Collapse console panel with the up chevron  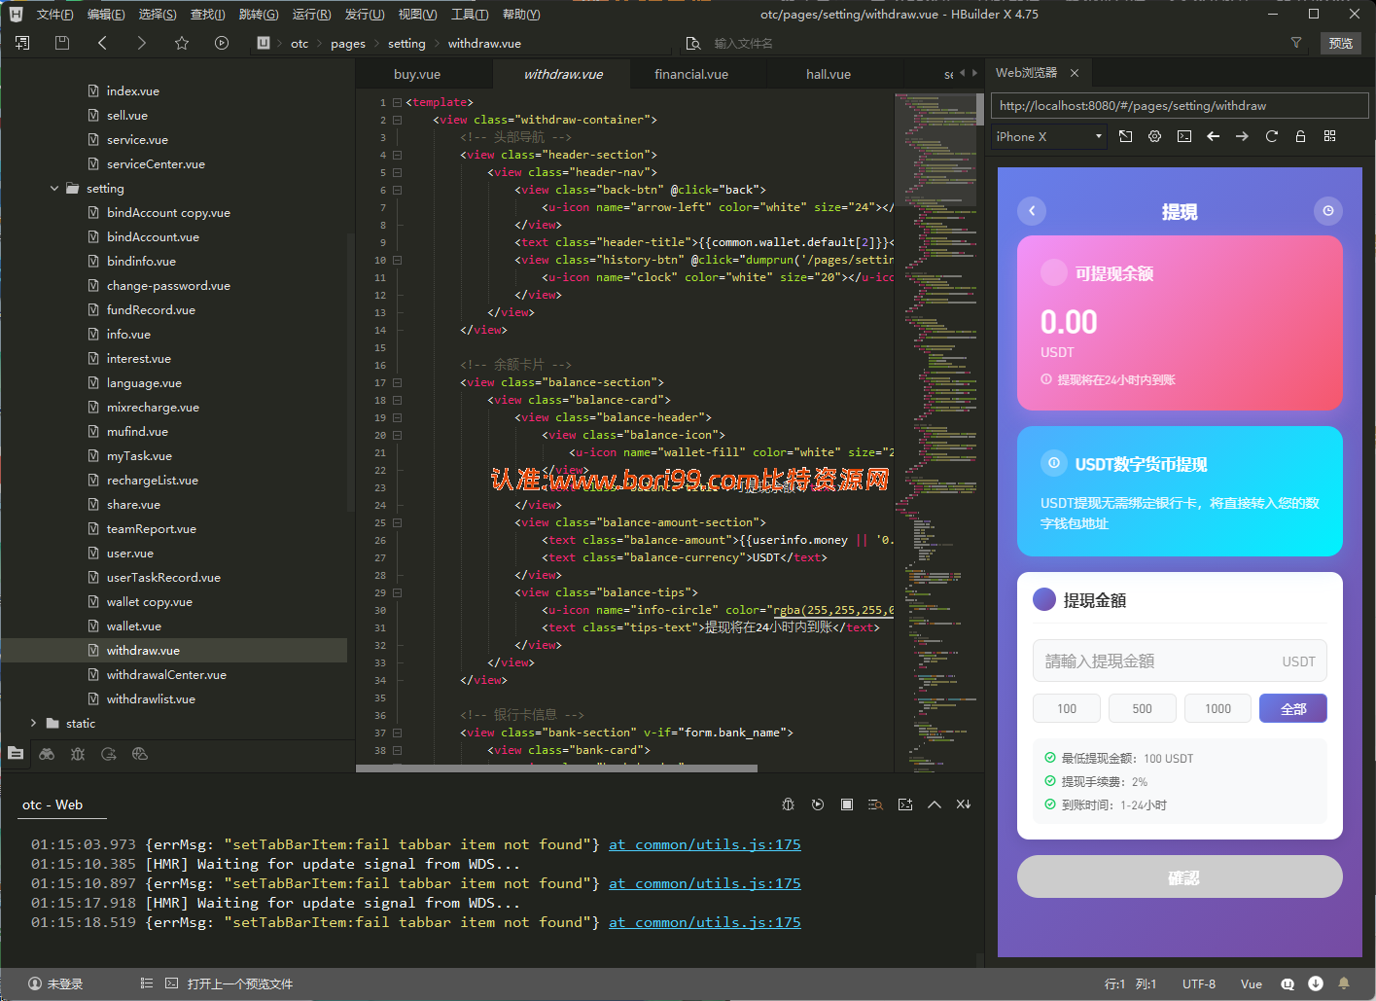[935, 804]
